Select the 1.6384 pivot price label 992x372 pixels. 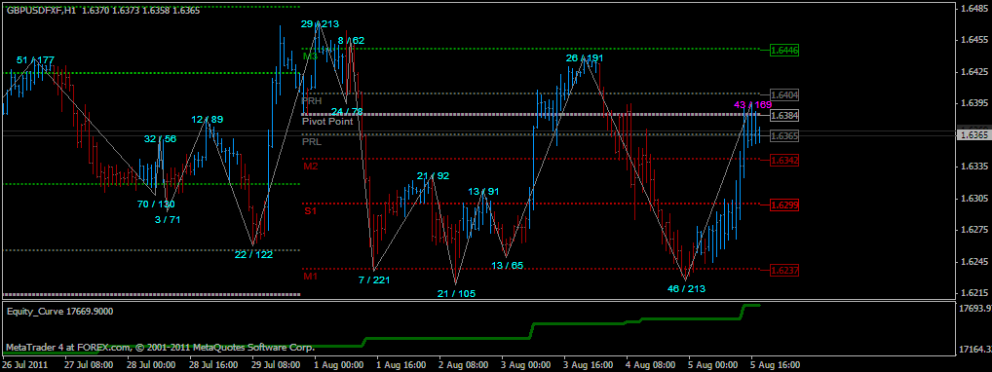coord(784,116)
